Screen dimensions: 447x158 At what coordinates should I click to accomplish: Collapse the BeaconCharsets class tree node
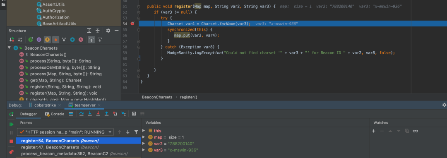tap(10, 48)
